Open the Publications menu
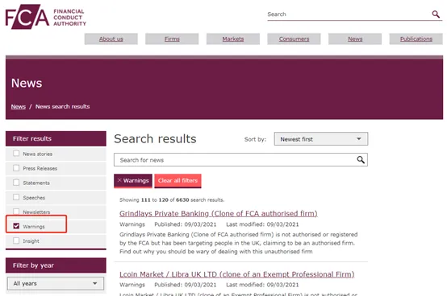 coord(416,39)
